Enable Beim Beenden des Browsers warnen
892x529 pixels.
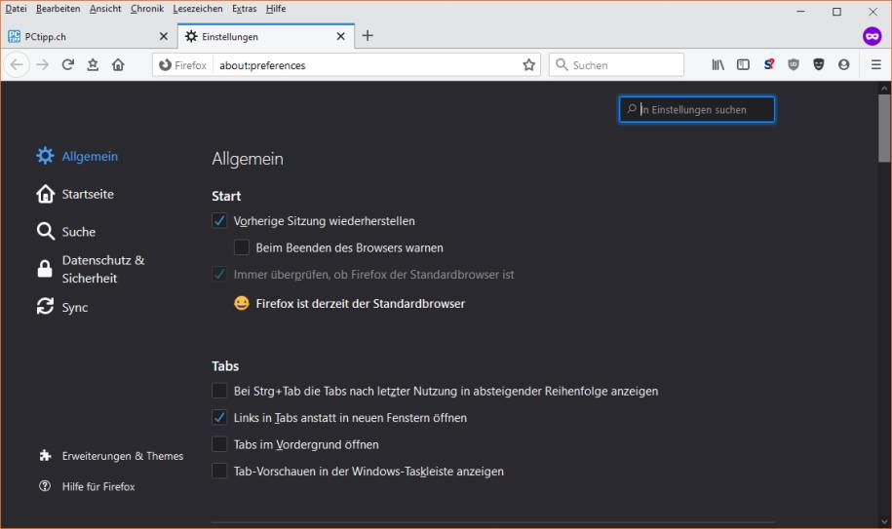pos(241,247)
